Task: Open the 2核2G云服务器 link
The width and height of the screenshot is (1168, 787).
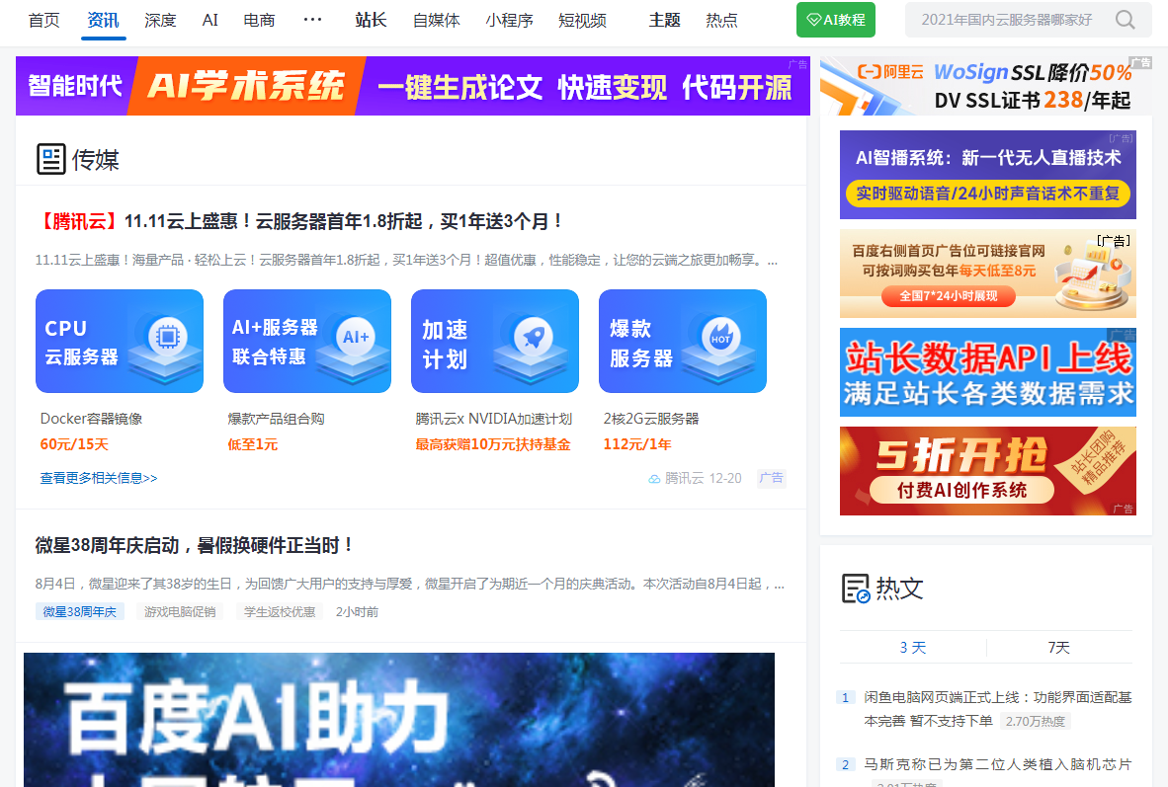Action: point(651,419)
